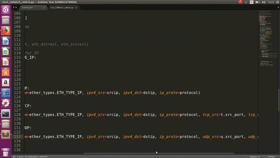Open the clock showing 13:25
Image resolution: width=280 pixels, height=158 pixels.
pyautogui.click(x=271, y=2)
